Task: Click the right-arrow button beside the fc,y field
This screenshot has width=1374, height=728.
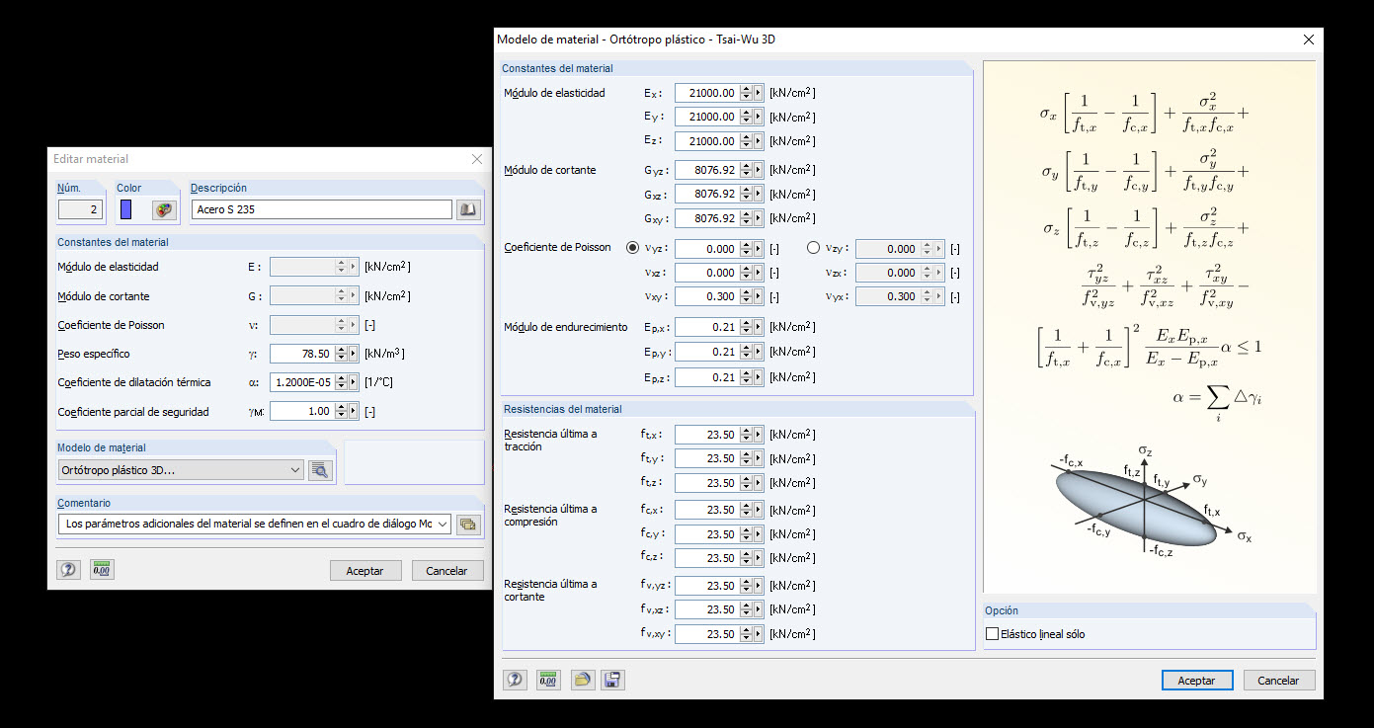Action: coord(759,534)
